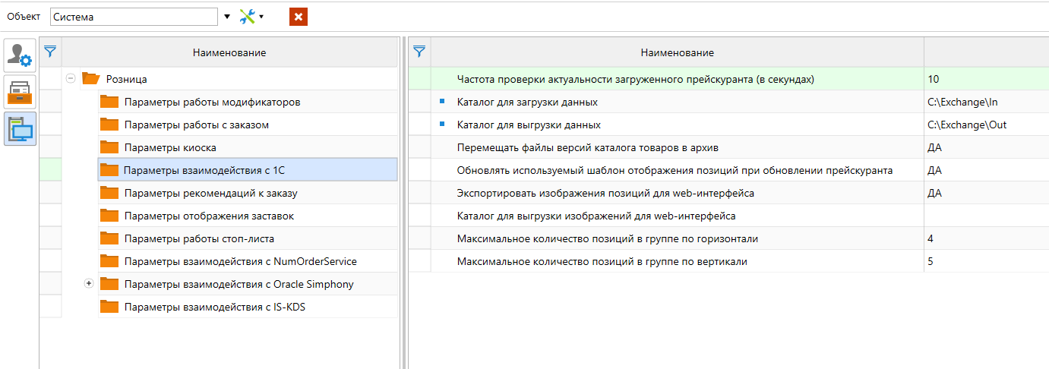The image size is (1049, 369).
Task: Click the right panel Наименование column header
Action: pyautogui.click(x=677, y=52)
